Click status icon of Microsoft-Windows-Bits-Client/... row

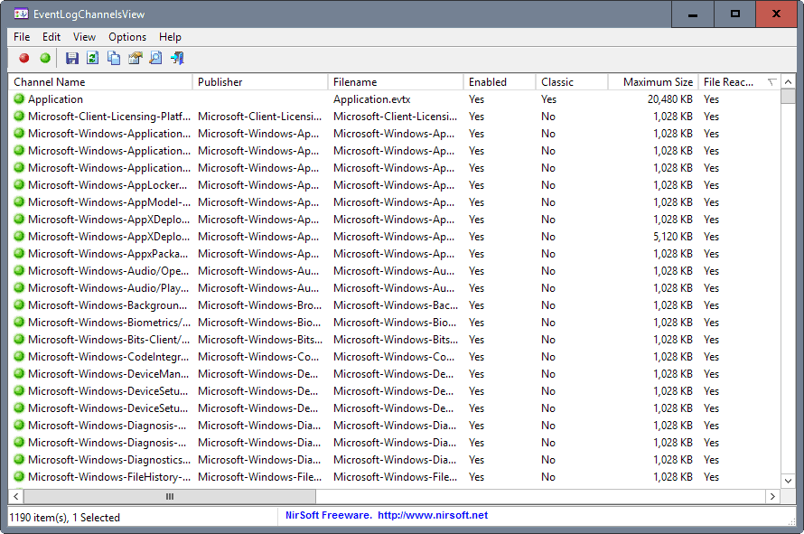coord(19,340)
